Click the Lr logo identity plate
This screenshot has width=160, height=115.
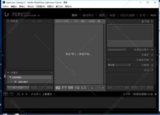(7, 14)
